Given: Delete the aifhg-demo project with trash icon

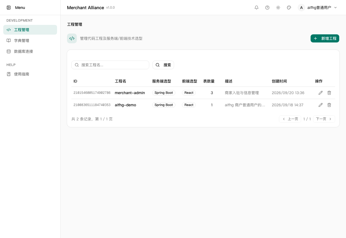Looking at the screenshot, I should [329, 105].
